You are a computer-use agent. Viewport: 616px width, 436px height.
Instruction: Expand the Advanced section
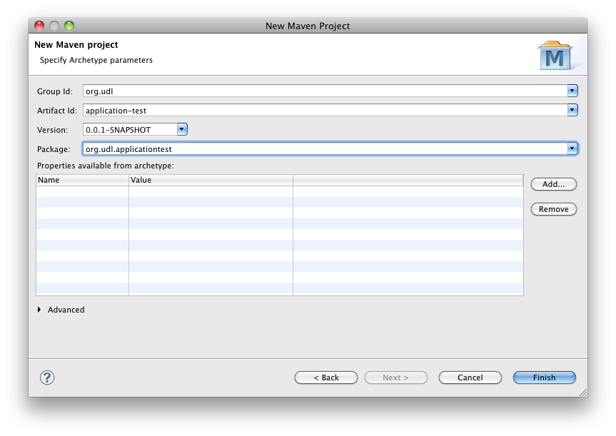coord(39,310)
